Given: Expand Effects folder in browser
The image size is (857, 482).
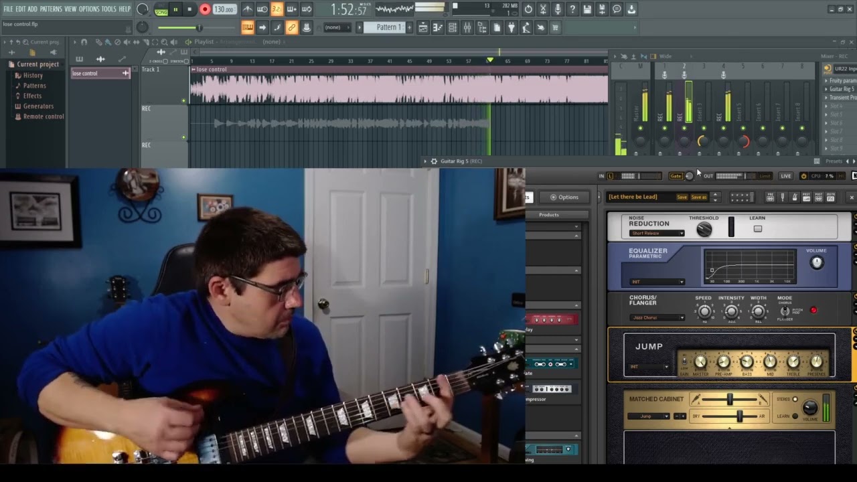Looking at the screenshot, I should (32, 96).
